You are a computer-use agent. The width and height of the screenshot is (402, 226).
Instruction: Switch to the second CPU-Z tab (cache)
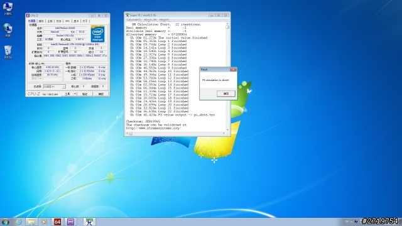[41, 21]
